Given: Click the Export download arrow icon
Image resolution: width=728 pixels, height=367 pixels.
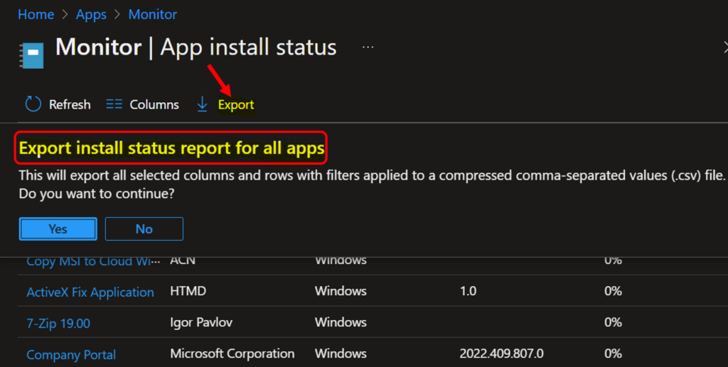Looking at the screenshot, I should (202, 104).
